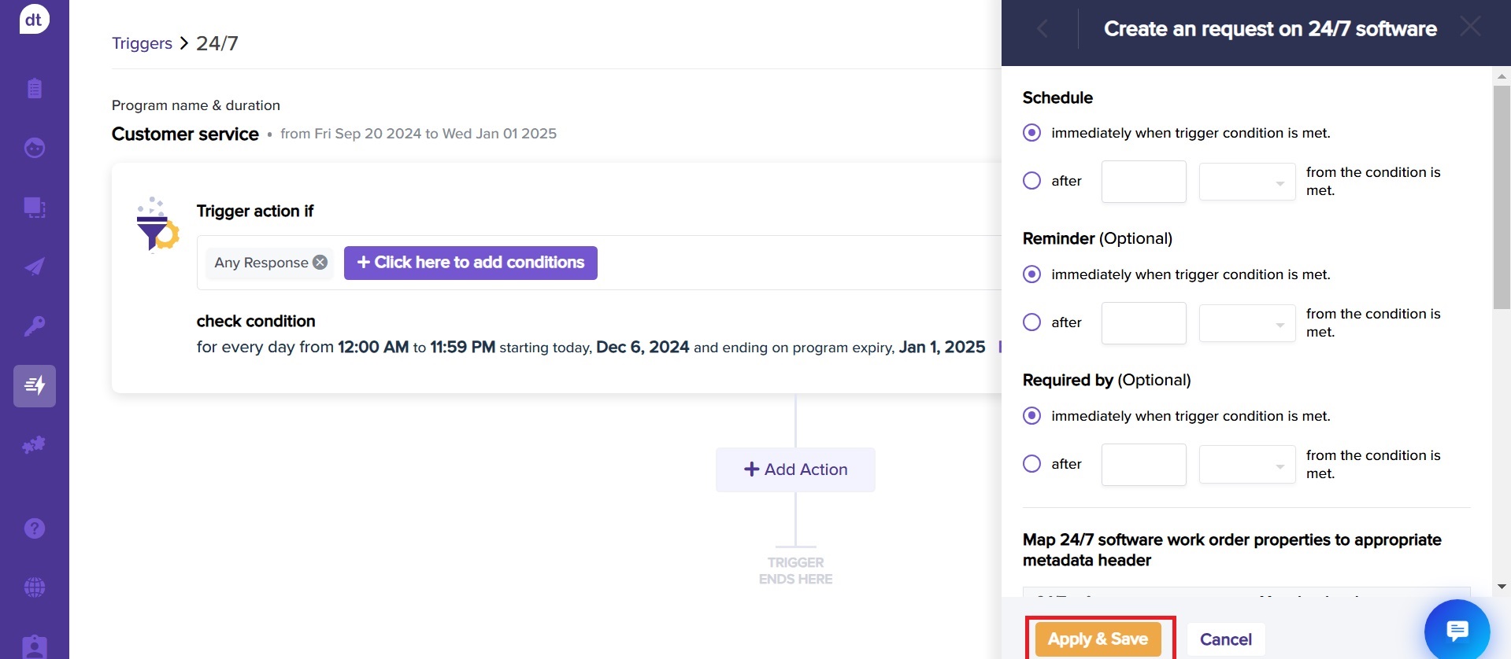Select the lightning triggers icon in sidebar
This screenshot has height=659, width=1511.
(x=35, y=385)
